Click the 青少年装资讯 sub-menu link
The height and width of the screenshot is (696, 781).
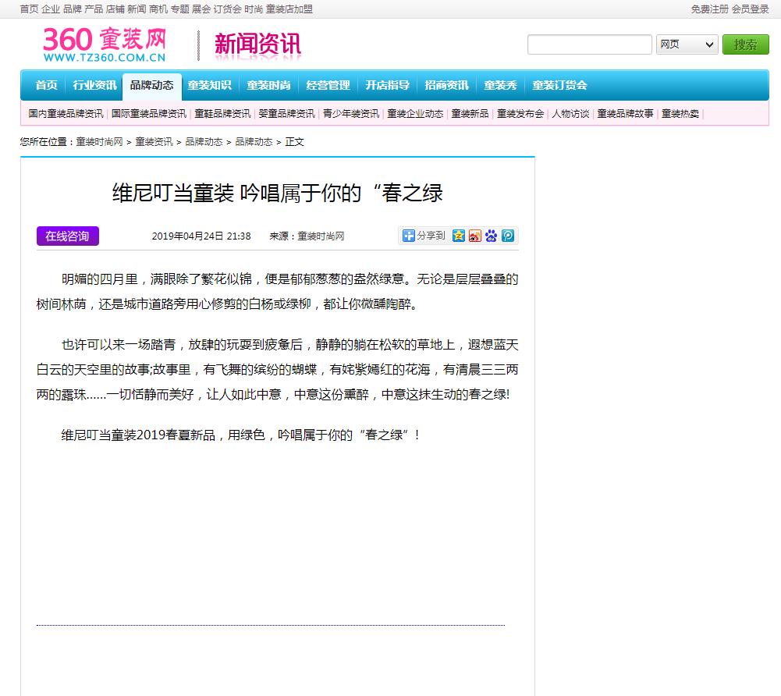351,114
